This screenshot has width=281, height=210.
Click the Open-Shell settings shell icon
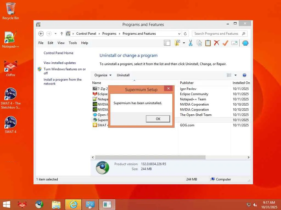(x=245, y=43)
